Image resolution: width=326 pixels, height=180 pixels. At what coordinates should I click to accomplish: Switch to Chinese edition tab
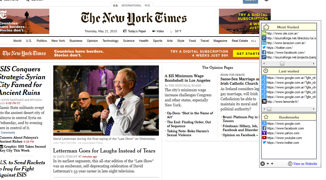[147, 5]
